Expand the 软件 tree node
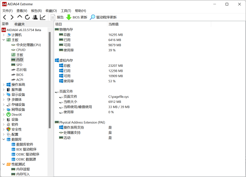The height and width of the screenshot is (177, 246). pyautogui.click(x=3, y=124)
